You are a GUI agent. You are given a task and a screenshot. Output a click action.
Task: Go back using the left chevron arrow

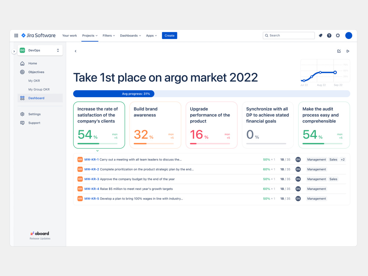click(x=75, y=51)
